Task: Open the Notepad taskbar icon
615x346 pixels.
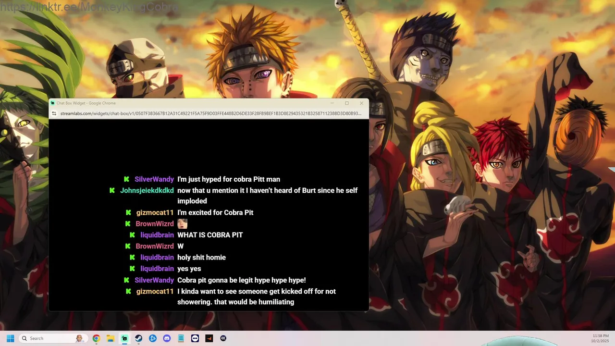Action: pos(181,338)
